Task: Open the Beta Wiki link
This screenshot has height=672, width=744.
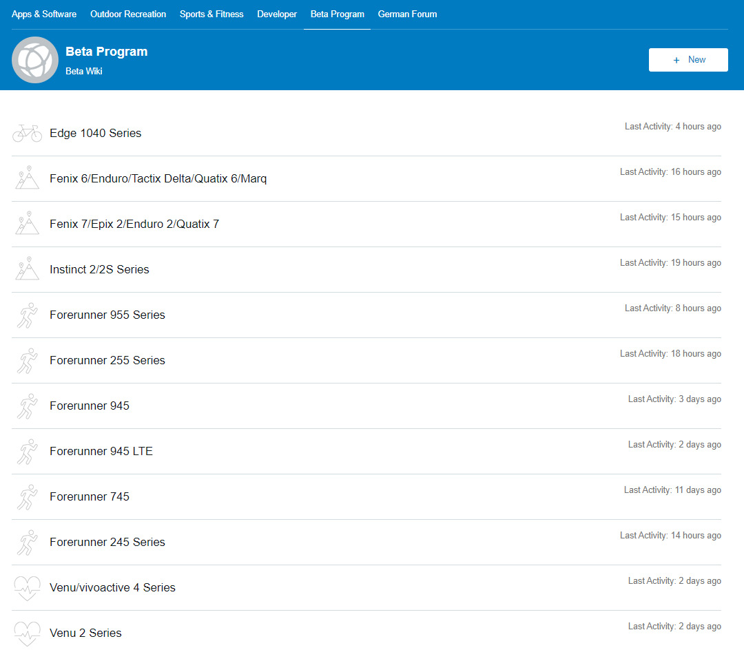Action: 84,71
